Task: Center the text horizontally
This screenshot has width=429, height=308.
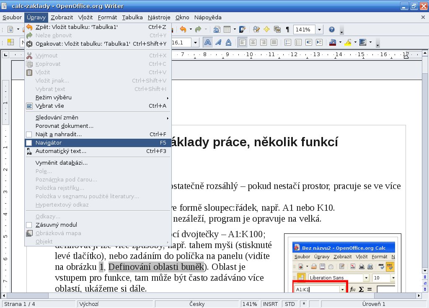Action: tap(253, 42)
